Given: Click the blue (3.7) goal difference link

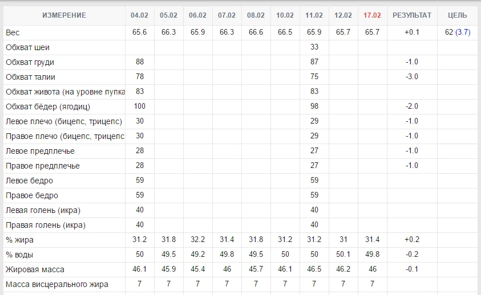Looking at the screenshot, I should (x=463, y=32).
